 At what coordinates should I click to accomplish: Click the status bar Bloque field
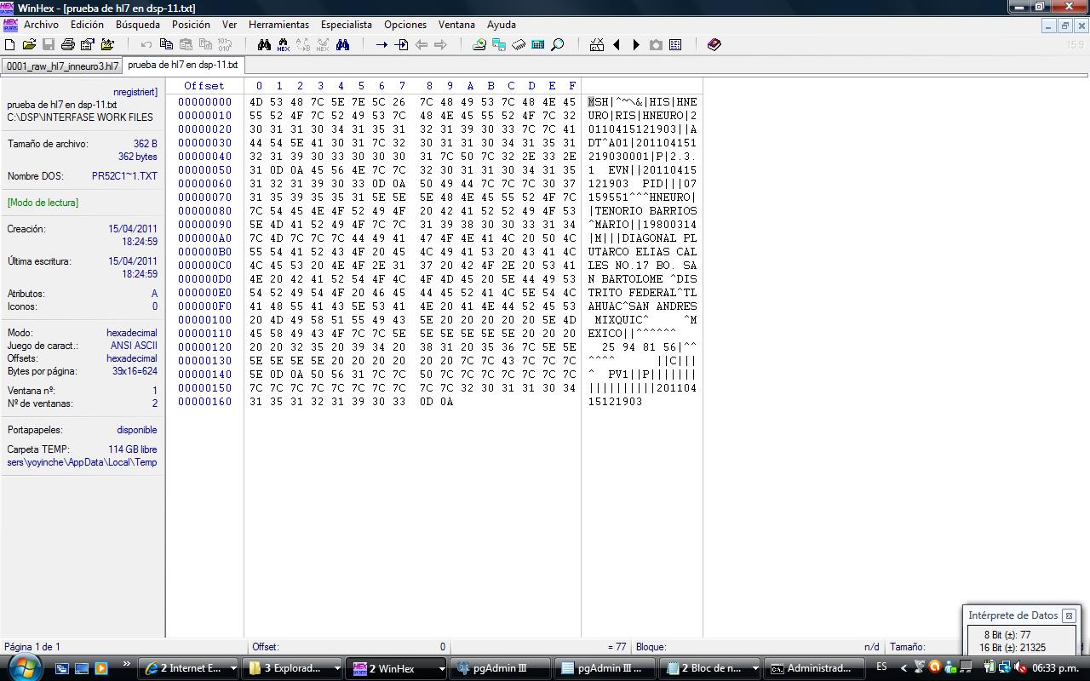click(x=760, y=647)
